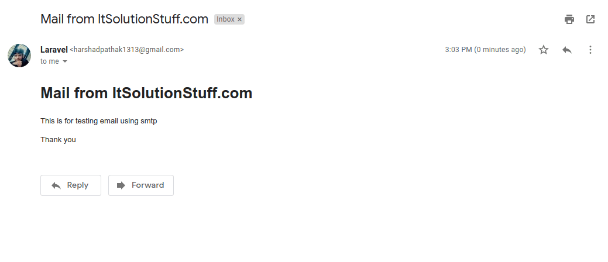Click the arrow icon inside the Forward button
608x262 pixels.
(121, 185)
